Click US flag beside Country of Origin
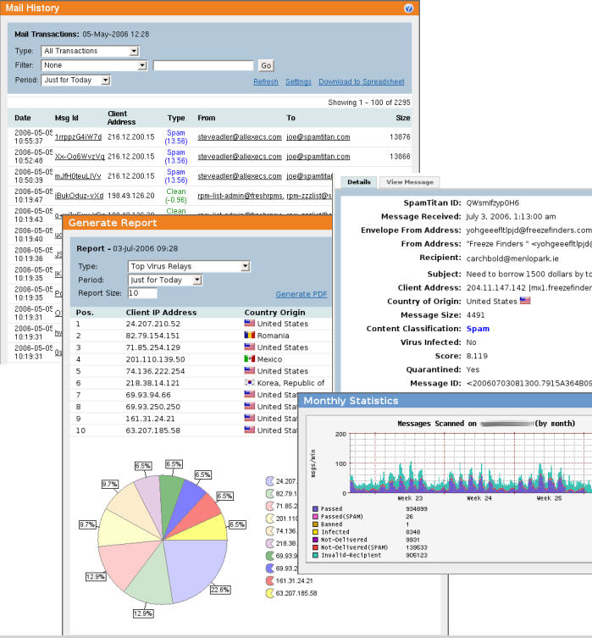This screenshot has width=592, height=638. [x=525, y=301]
